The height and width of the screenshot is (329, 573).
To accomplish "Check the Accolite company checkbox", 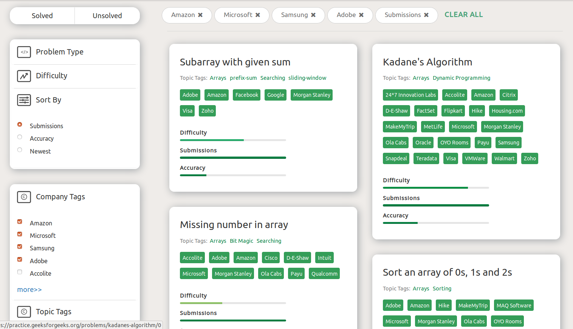I will (20, 272).
